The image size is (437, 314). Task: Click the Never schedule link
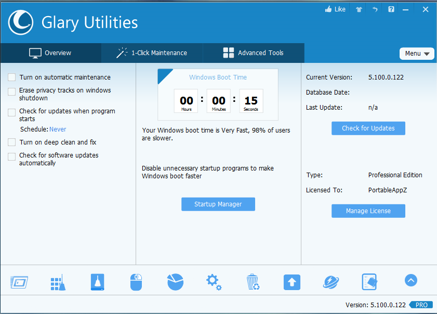(x=58, y=129)
